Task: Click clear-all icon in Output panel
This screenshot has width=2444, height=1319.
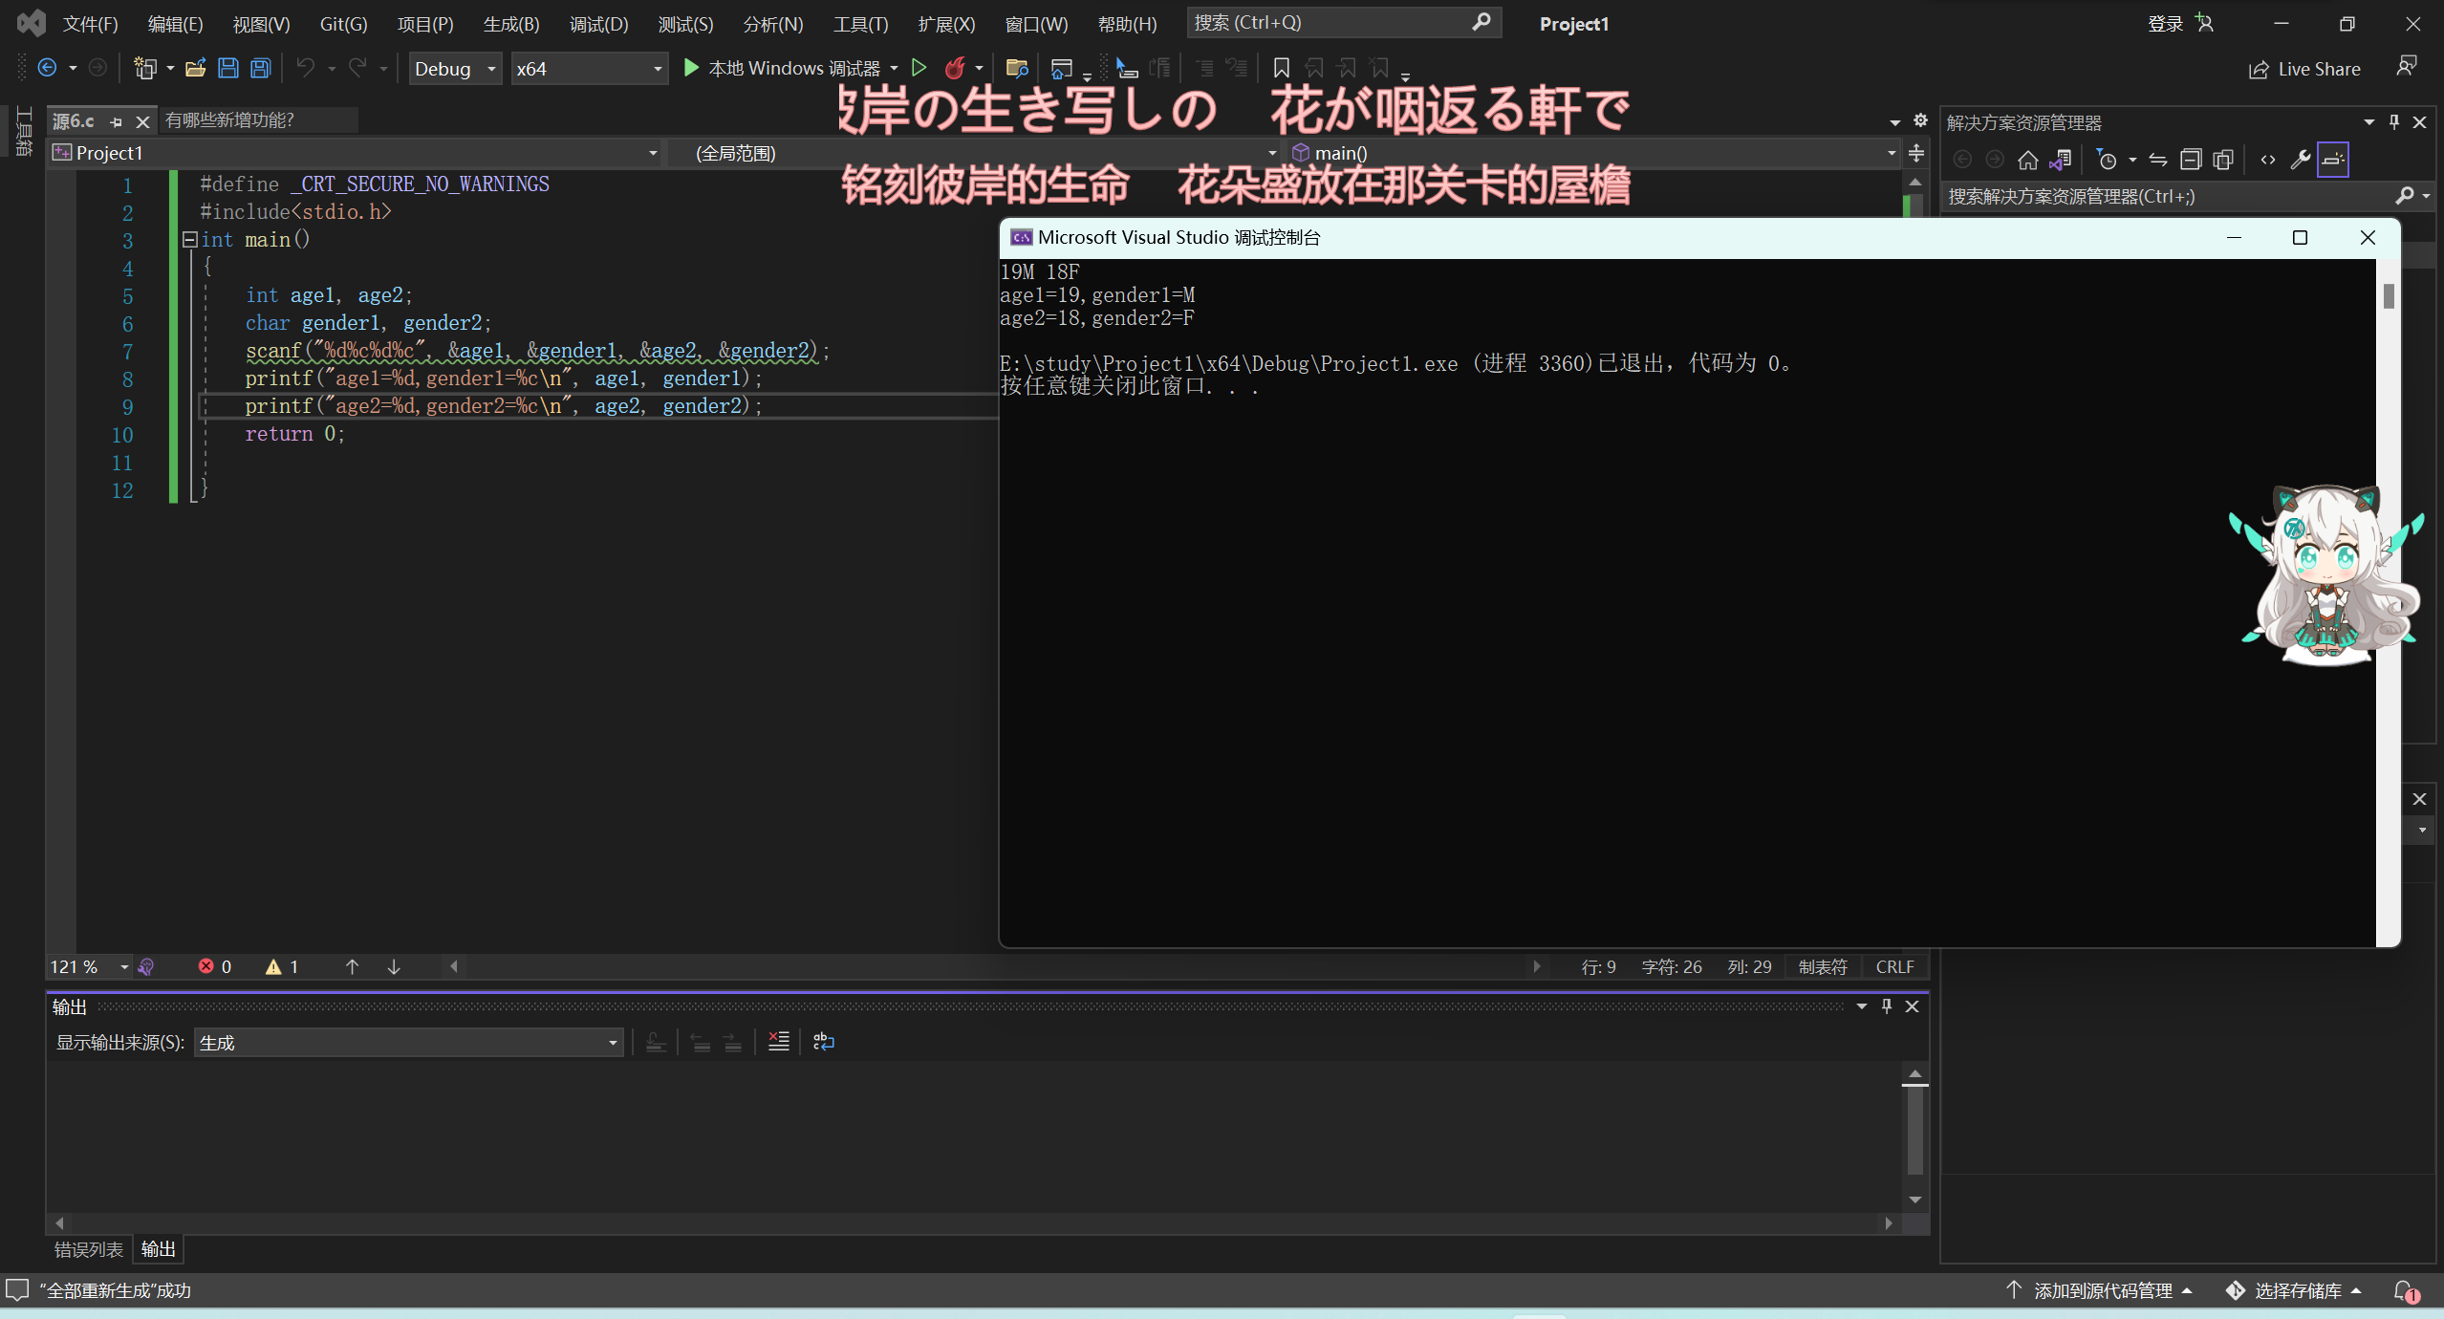Action: pyautogui.click(x=778, y=1042)
